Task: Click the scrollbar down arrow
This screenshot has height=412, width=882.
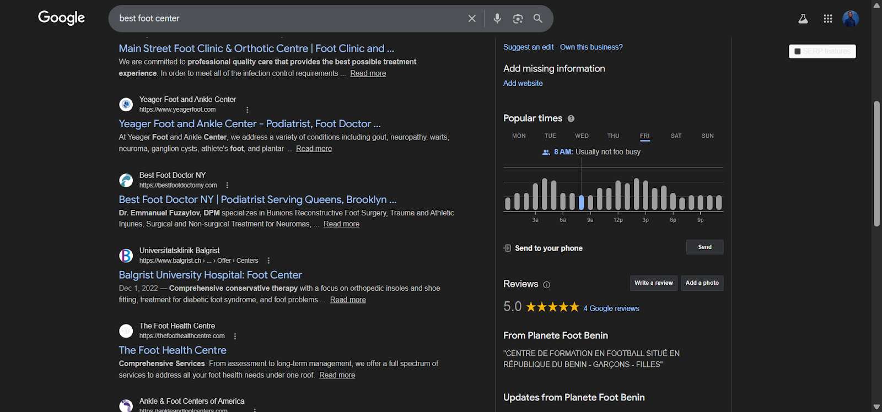Action: pos(876,407)
